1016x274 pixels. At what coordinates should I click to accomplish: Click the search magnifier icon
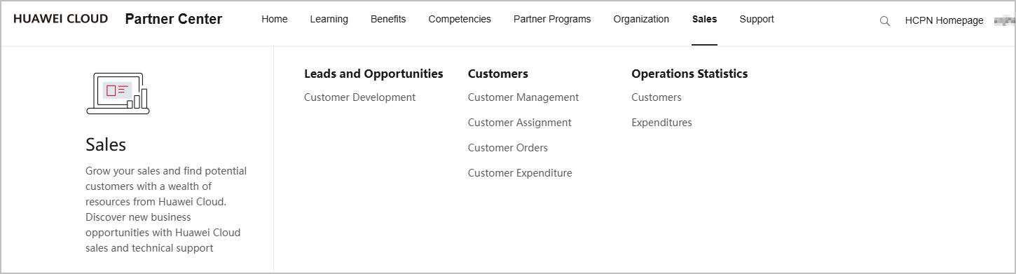885,21
